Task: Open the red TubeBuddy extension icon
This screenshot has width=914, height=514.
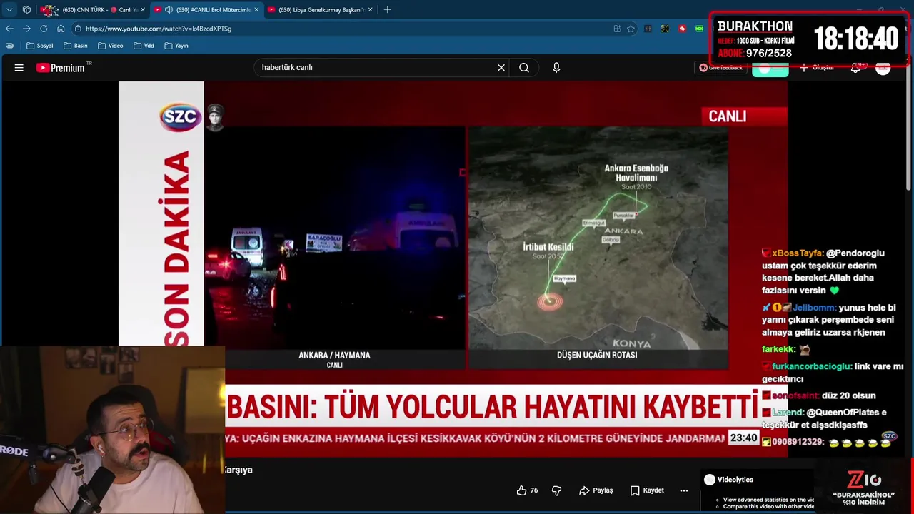Action: click(x=682, y=29)
